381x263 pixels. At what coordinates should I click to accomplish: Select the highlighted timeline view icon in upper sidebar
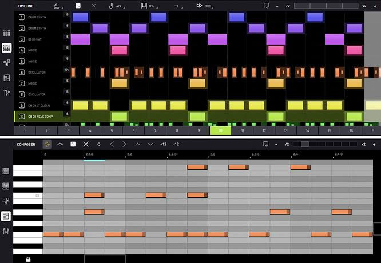tap(6, 48)
